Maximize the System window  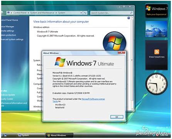124,7
